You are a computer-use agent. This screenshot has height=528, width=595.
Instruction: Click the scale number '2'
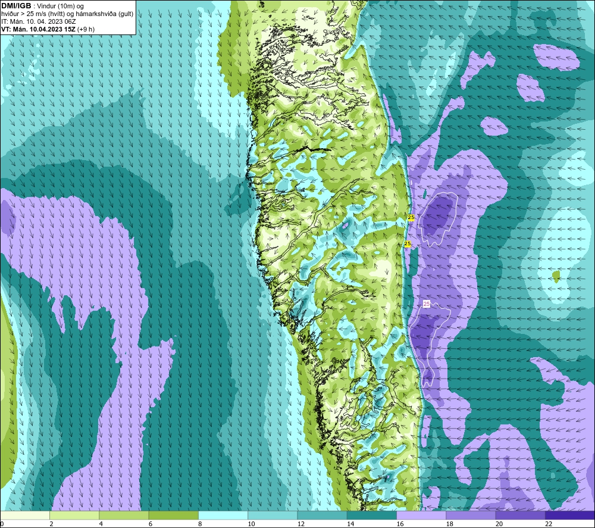[x=51, y=524]
